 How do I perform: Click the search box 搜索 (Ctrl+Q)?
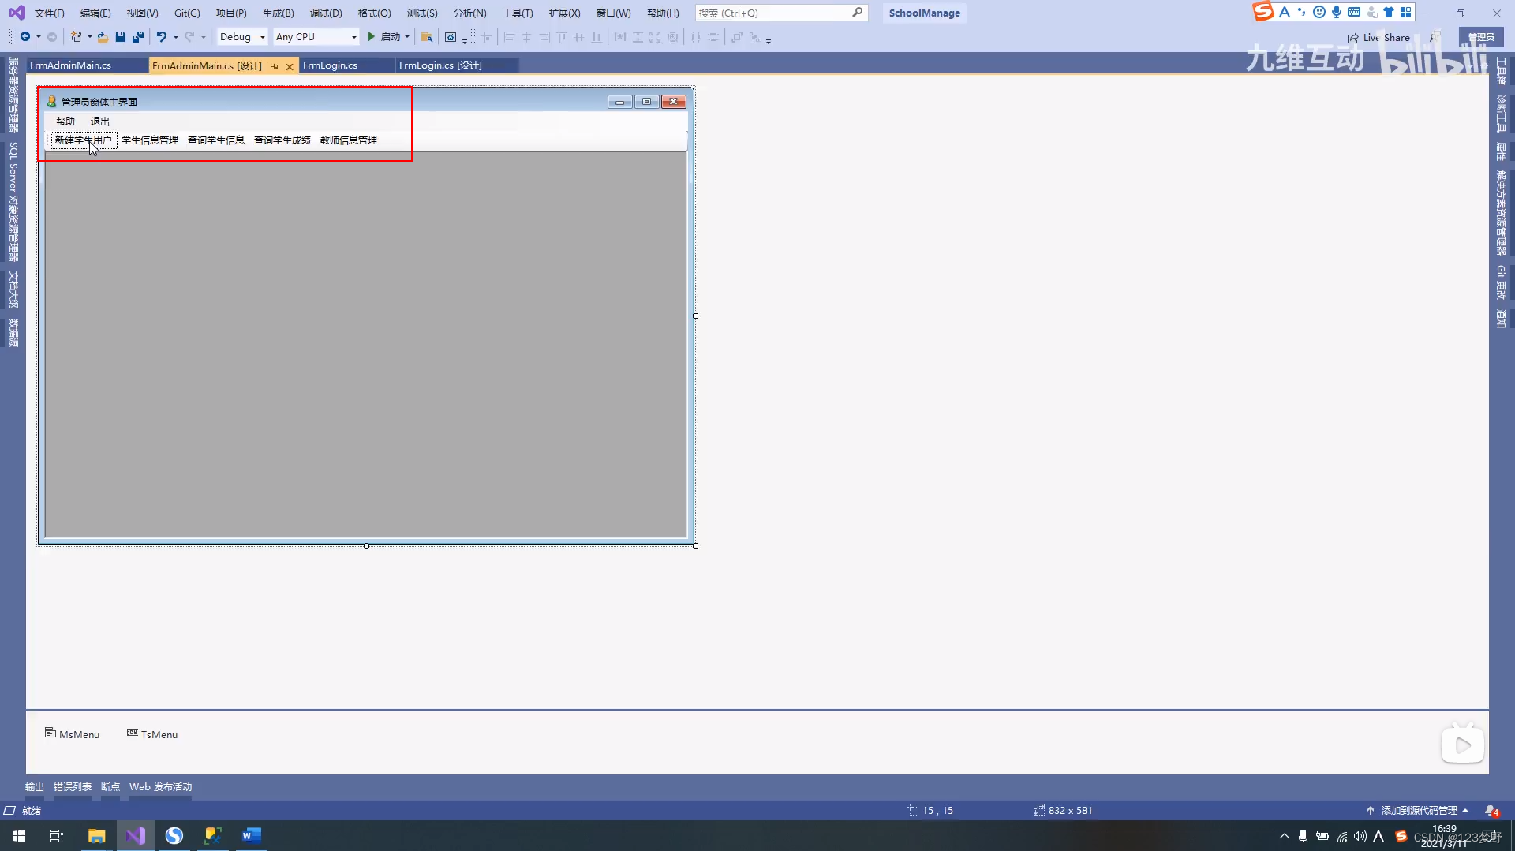pyautogui.click(x=781, y=13)
